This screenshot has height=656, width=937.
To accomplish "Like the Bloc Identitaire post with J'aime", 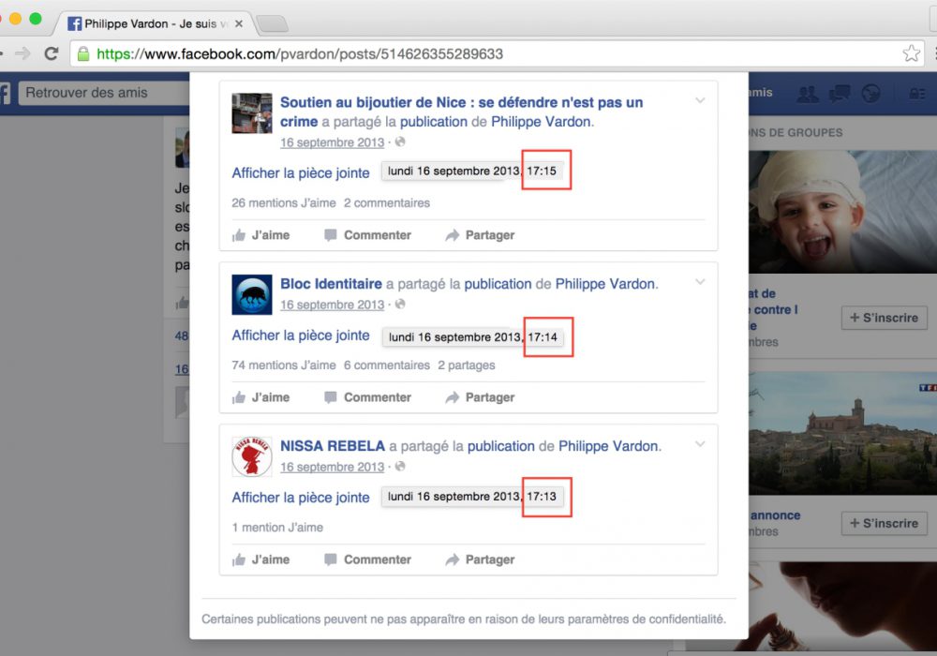I will pyautogui.click(x=261, y=397).
